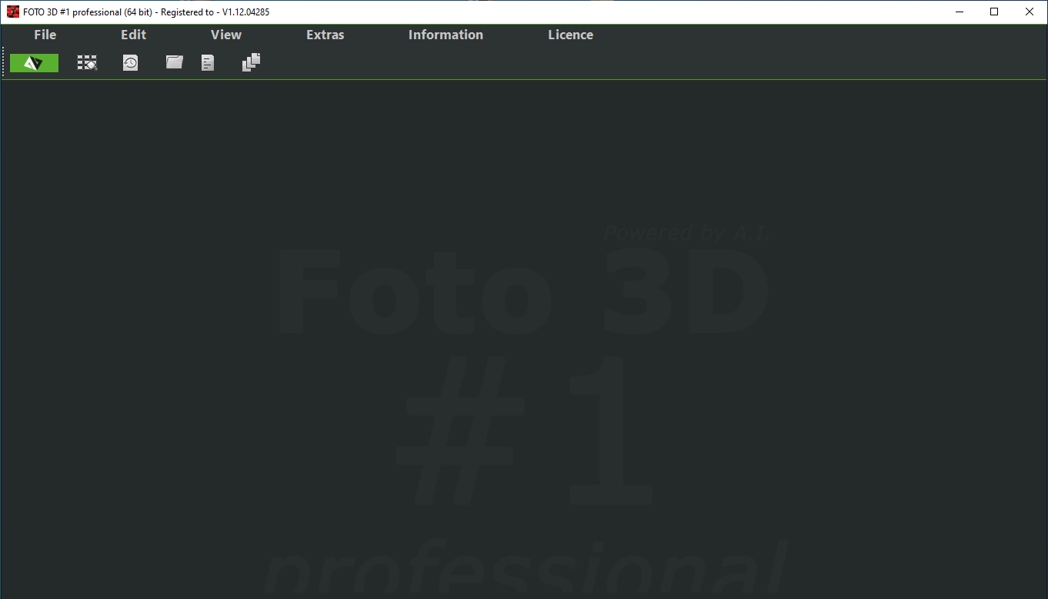Minimize the FOTO 3D window
Screen dimensions: 1048x599
click(960, 12)
